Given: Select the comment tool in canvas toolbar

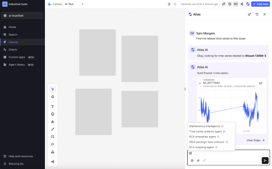Looking at the screenshot, I should coord(53,144).
